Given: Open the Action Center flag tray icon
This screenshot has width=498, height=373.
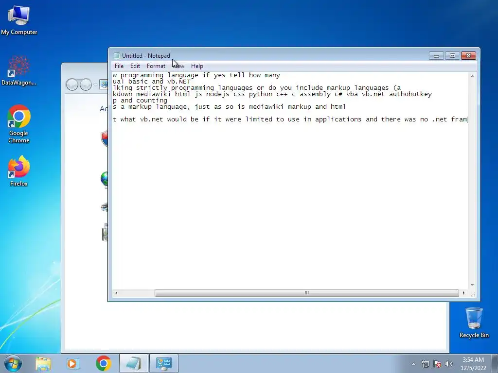Looking at the screenshot, I should (x=437, y=364).
